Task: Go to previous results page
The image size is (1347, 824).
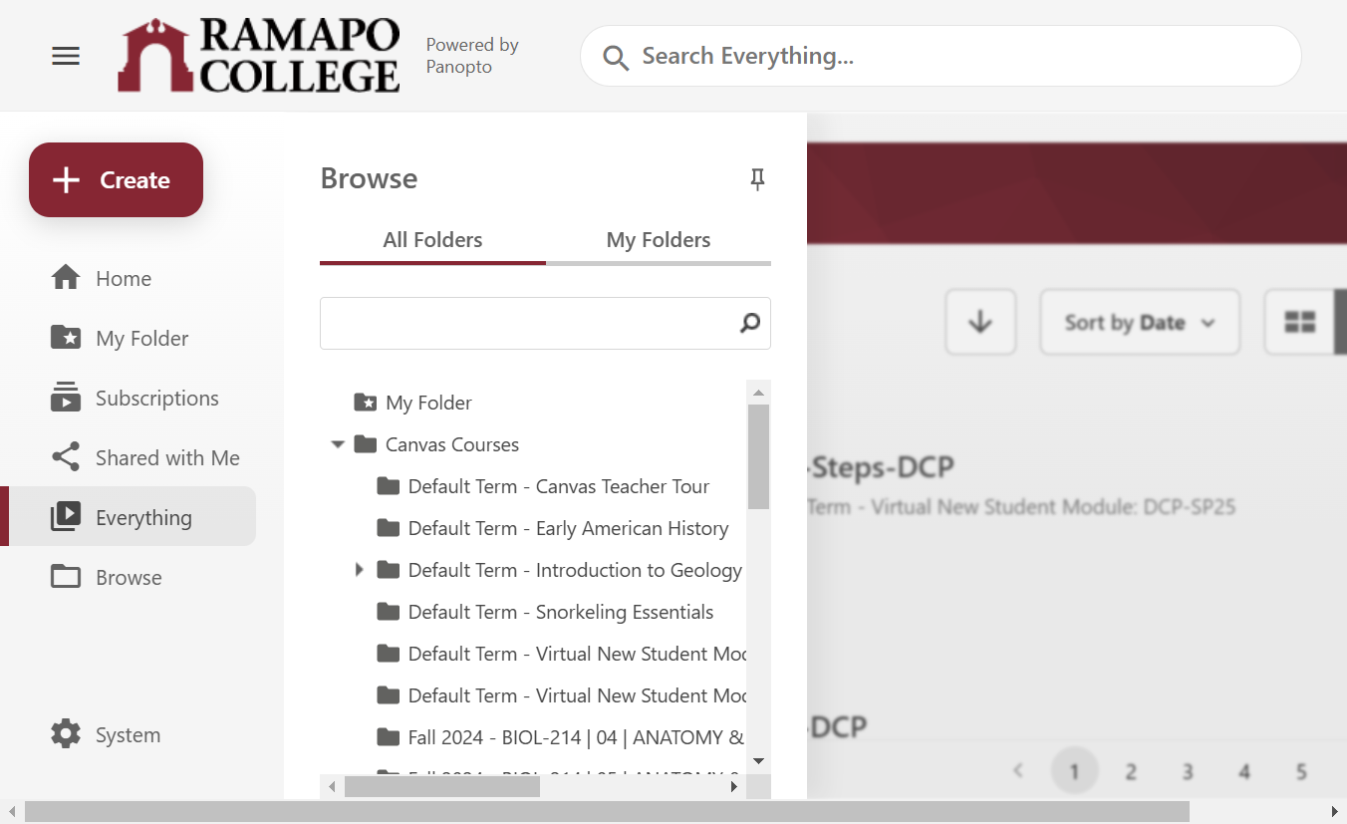Action: 1018,771
